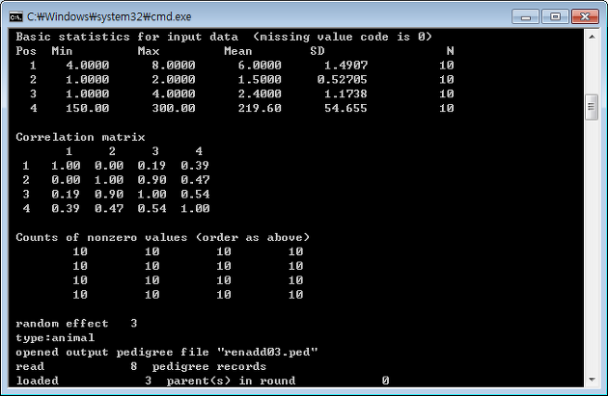608x396 pixels.
Task: Click the SD value 0.52705
Action: (342, 80)
